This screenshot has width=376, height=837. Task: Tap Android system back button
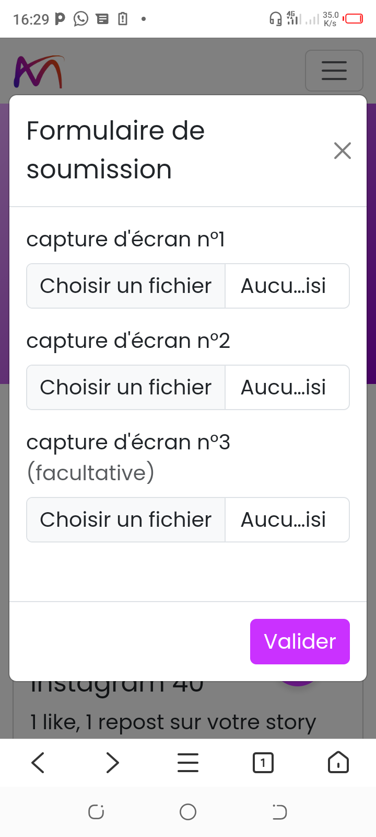(279, 812)
